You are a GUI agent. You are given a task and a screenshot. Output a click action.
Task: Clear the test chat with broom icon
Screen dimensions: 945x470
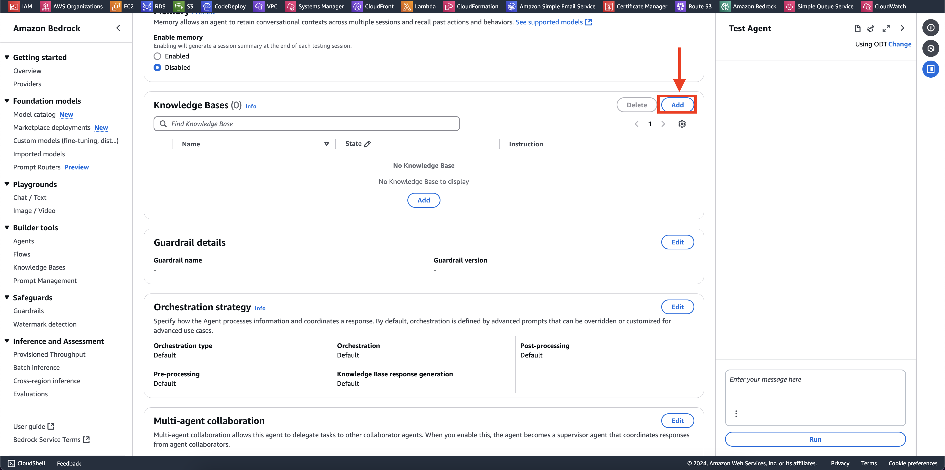[x=871, y=28]
